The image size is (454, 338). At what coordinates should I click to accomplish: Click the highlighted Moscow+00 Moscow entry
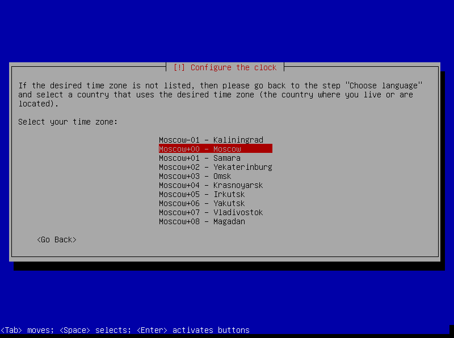215,149
